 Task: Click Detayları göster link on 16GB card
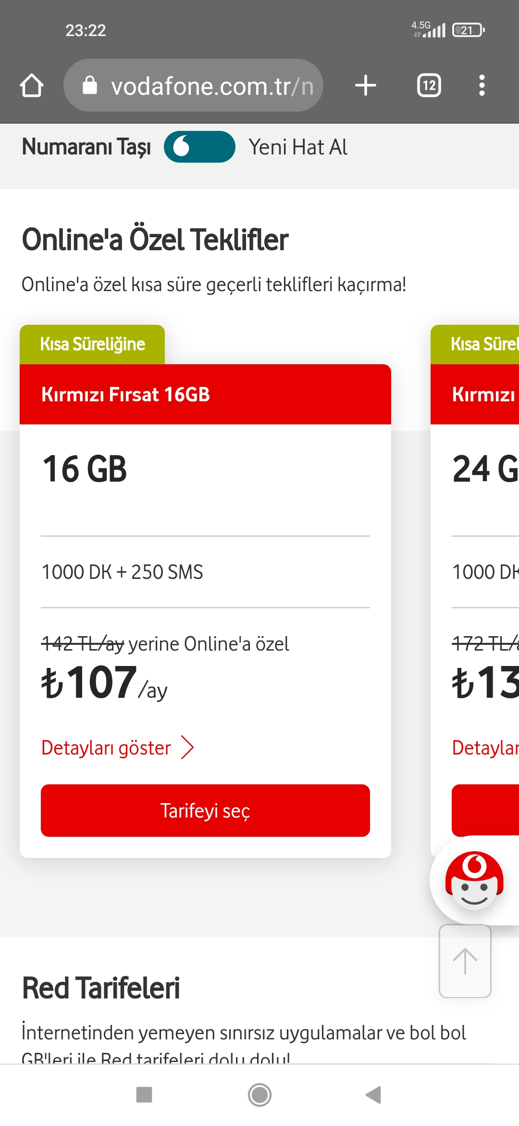[x=106, y=748]
